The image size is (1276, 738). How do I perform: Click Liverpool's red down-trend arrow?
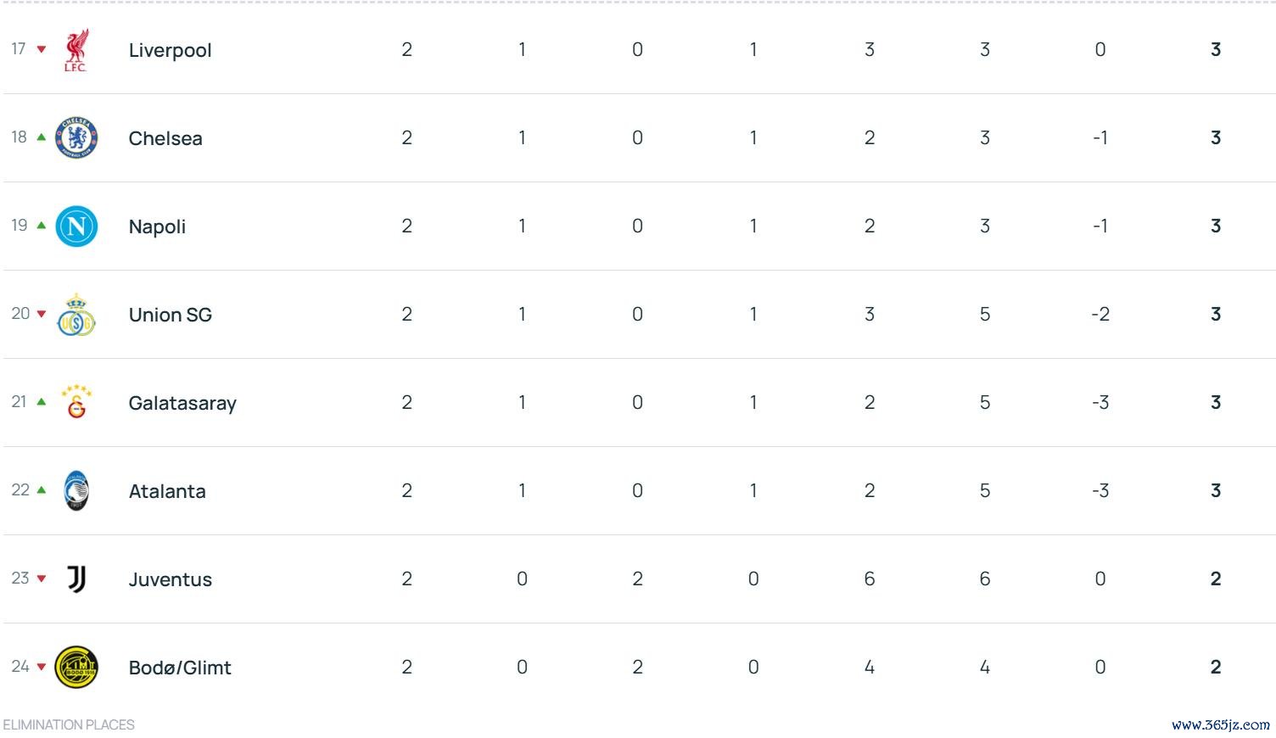tap(41, 49)
